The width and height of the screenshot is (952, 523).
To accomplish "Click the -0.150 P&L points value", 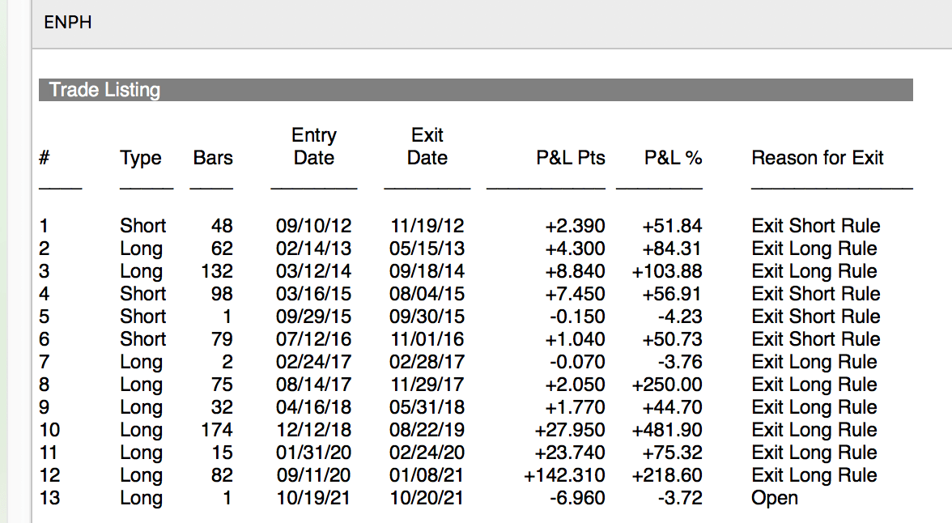I will [x=576, y=317].
